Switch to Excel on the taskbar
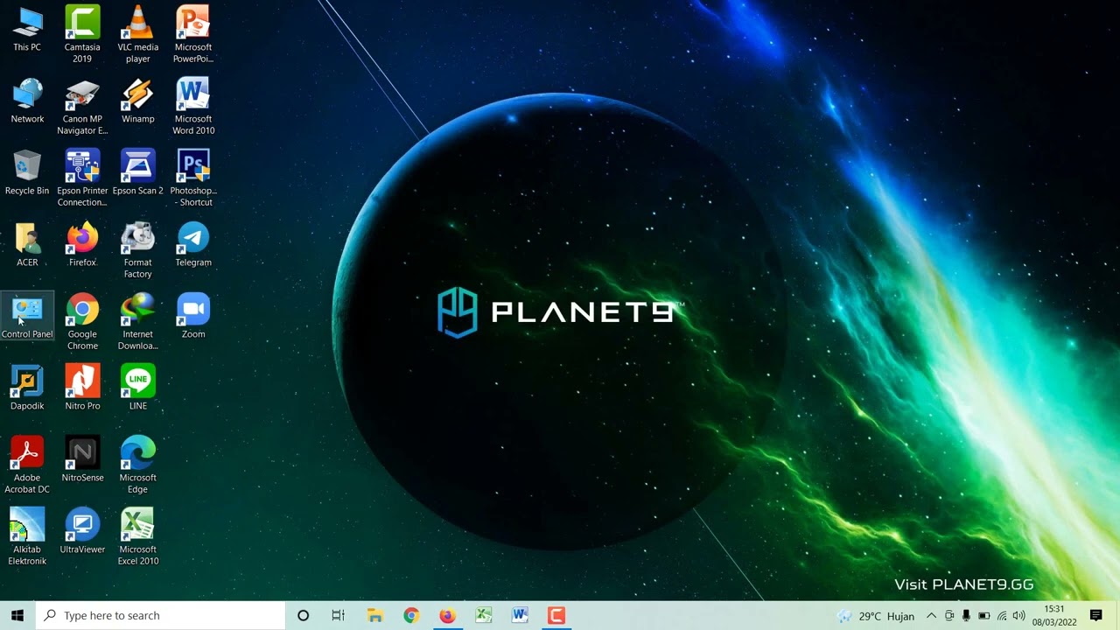Screen dimensions: 1120x630 tap(484, 616)
